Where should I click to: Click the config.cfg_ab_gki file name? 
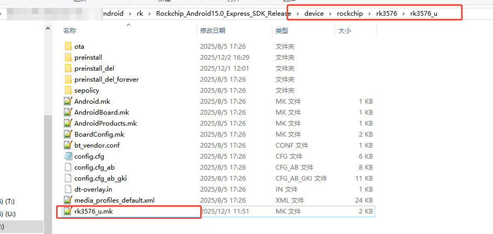pyautogui.click(x=101, y=179)
